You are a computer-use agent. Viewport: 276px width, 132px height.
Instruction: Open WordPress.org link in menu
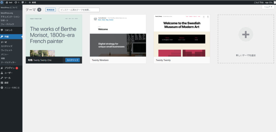(x=7, y=13)
